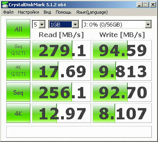158x142 pixels.
Task: Open the Настройки menu
Action: [x=28, y=12]
